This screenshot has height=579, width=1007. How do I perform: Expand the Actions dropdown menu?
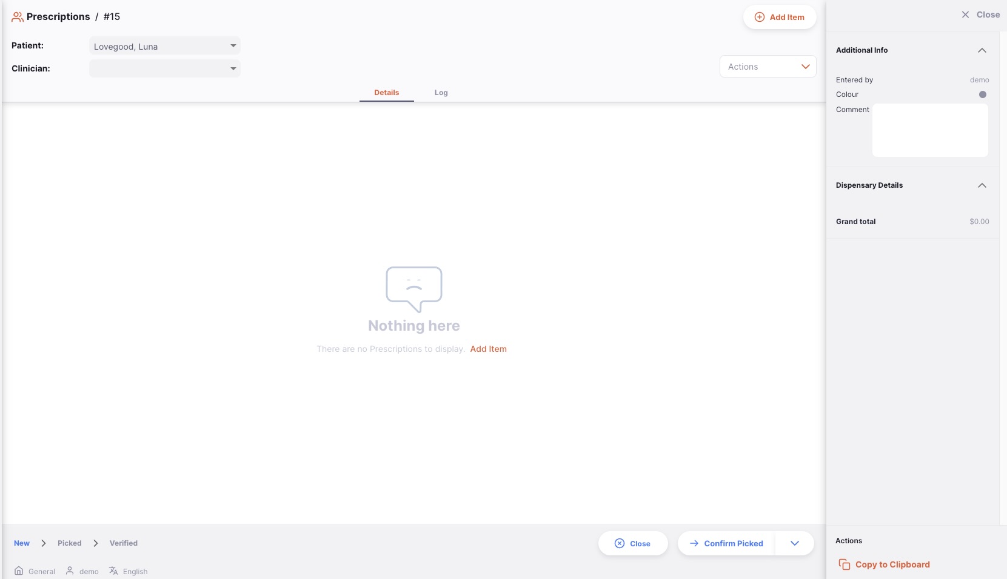(768, 67)
